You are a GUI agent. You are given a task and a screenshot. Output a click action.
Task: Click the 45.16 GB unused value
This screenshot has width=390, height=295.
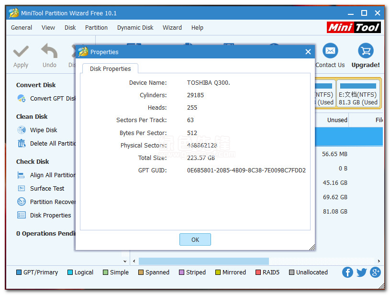pos(335,183)
